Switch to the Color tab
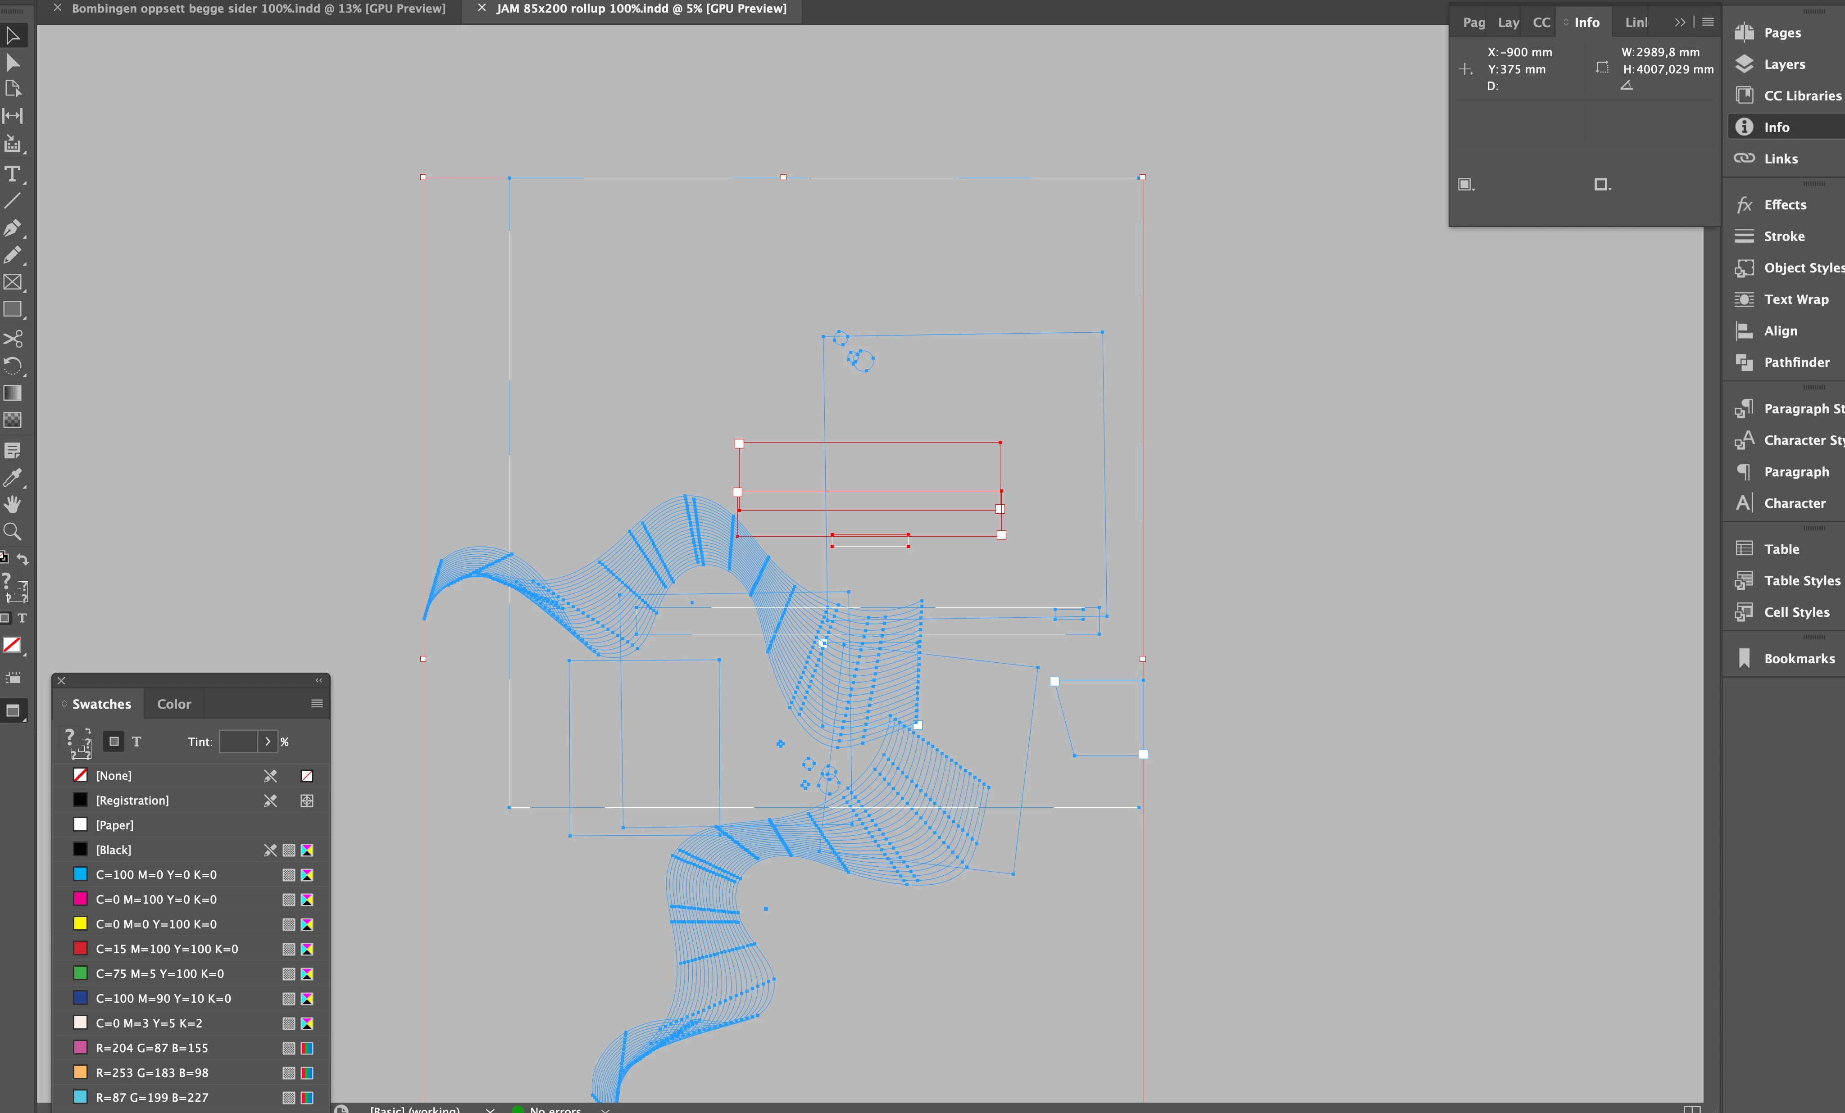This screenshot has height=1113, width=1845. (174, 704)
